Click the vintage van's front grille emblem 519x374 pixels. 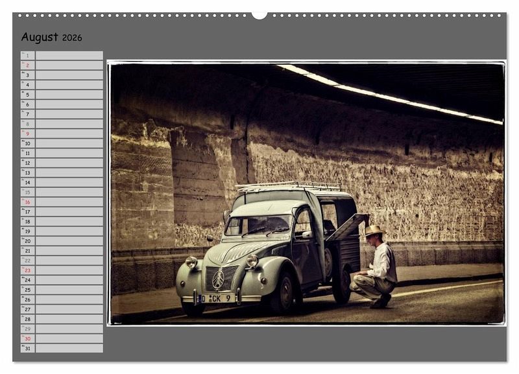click(219, 279)
